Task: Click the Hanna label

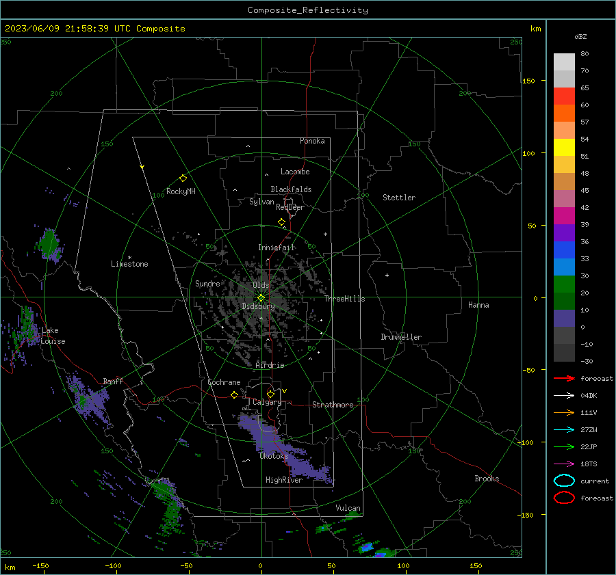Action: pyautogui.click(x=478, y=305)
